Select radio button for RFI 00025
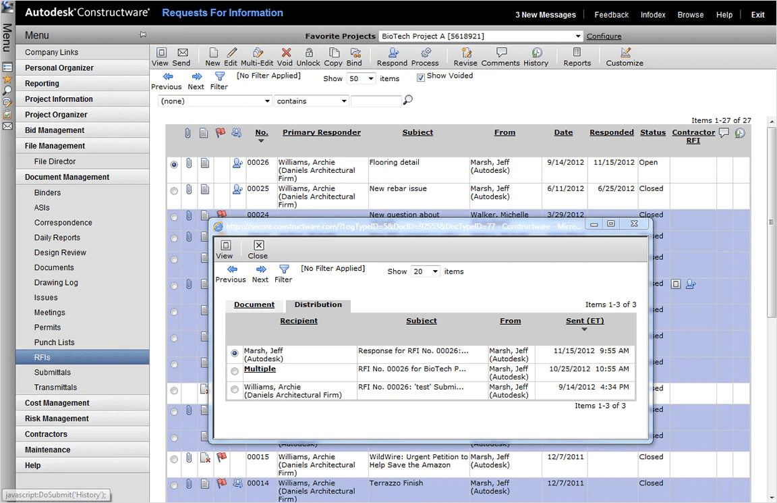 [174, 190]
